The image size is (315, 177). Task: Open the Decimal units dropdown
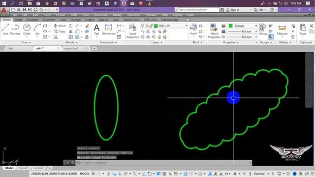pyautogui.click(x=261, y=174)
